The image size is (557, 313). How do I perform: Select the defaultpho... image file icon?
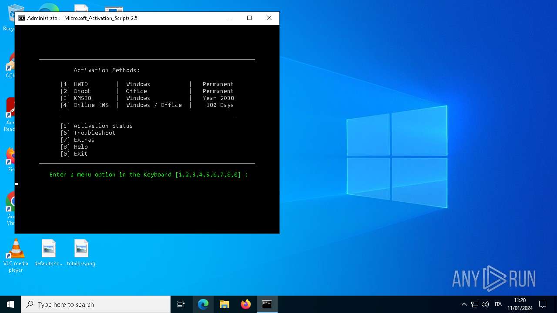[49, 253]
